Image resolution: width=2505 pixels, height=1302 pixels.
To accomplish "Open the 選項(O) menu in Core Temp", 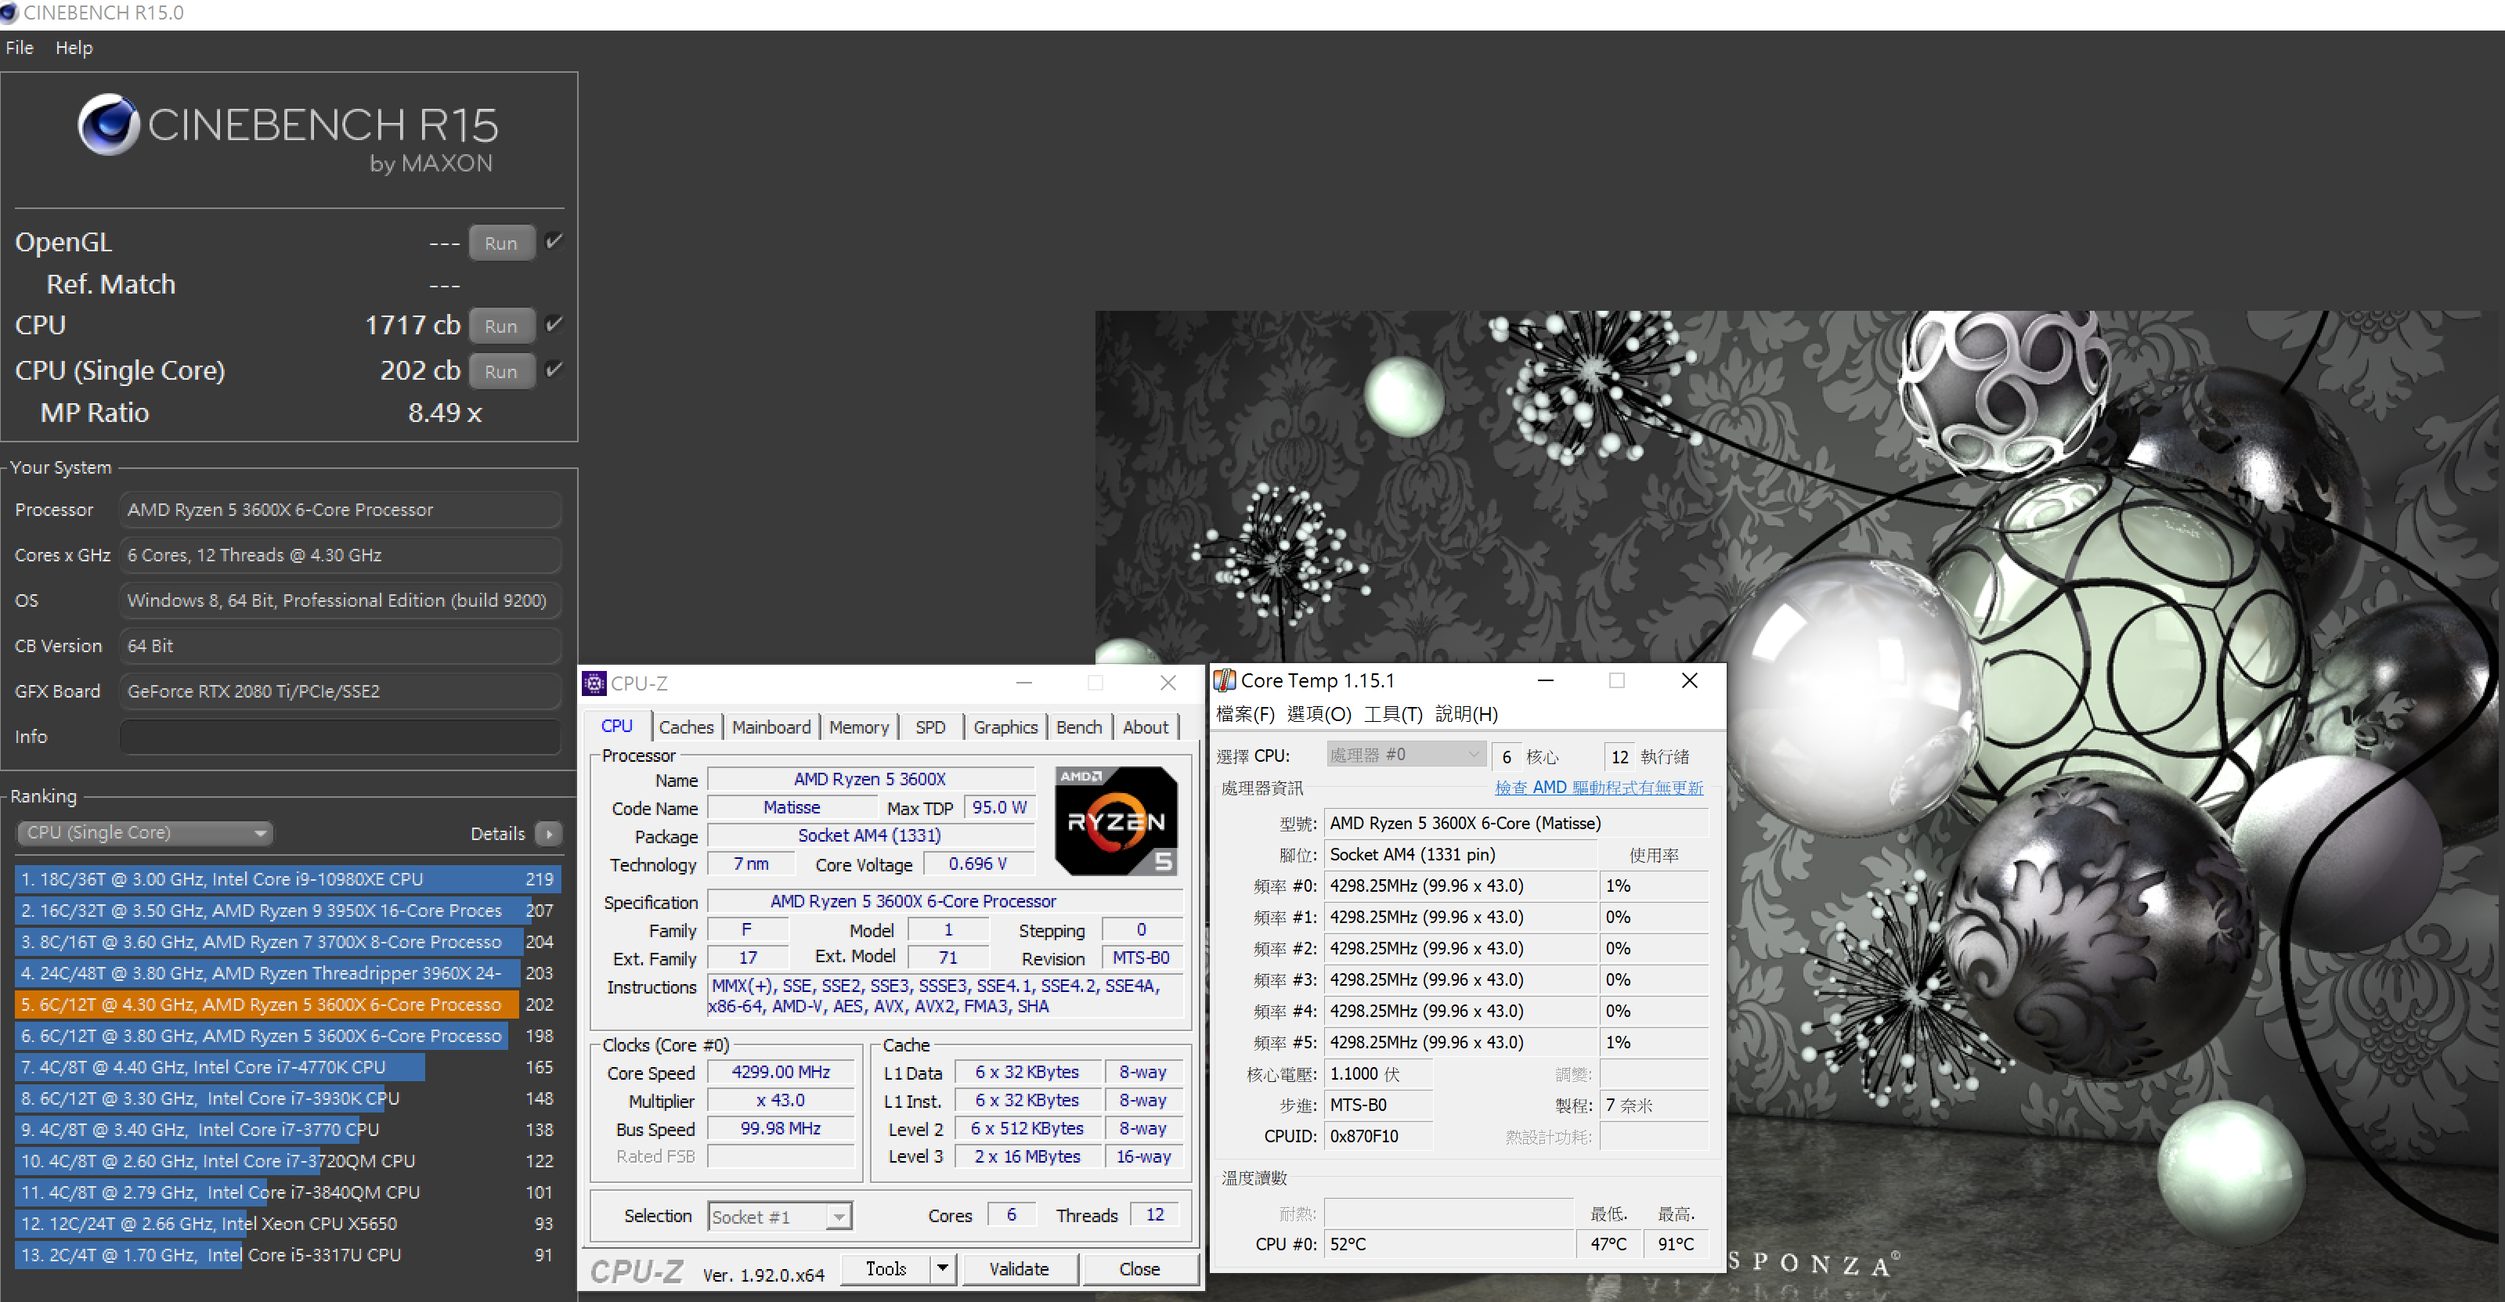I will click(x=1319, y=714).
